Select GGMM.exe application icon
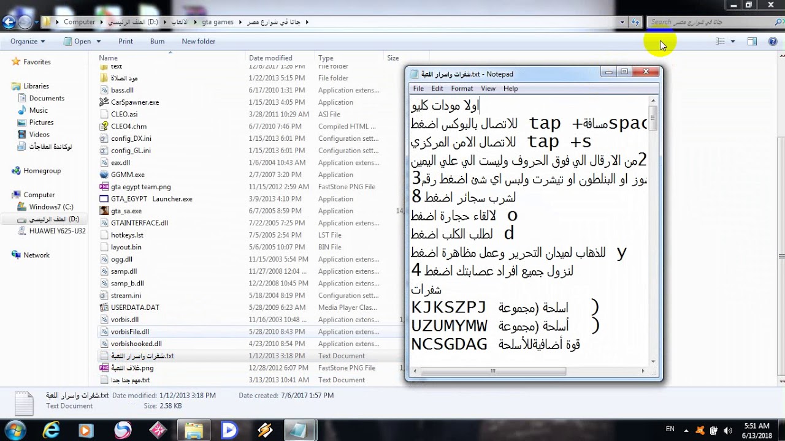 tap(104, 175)
